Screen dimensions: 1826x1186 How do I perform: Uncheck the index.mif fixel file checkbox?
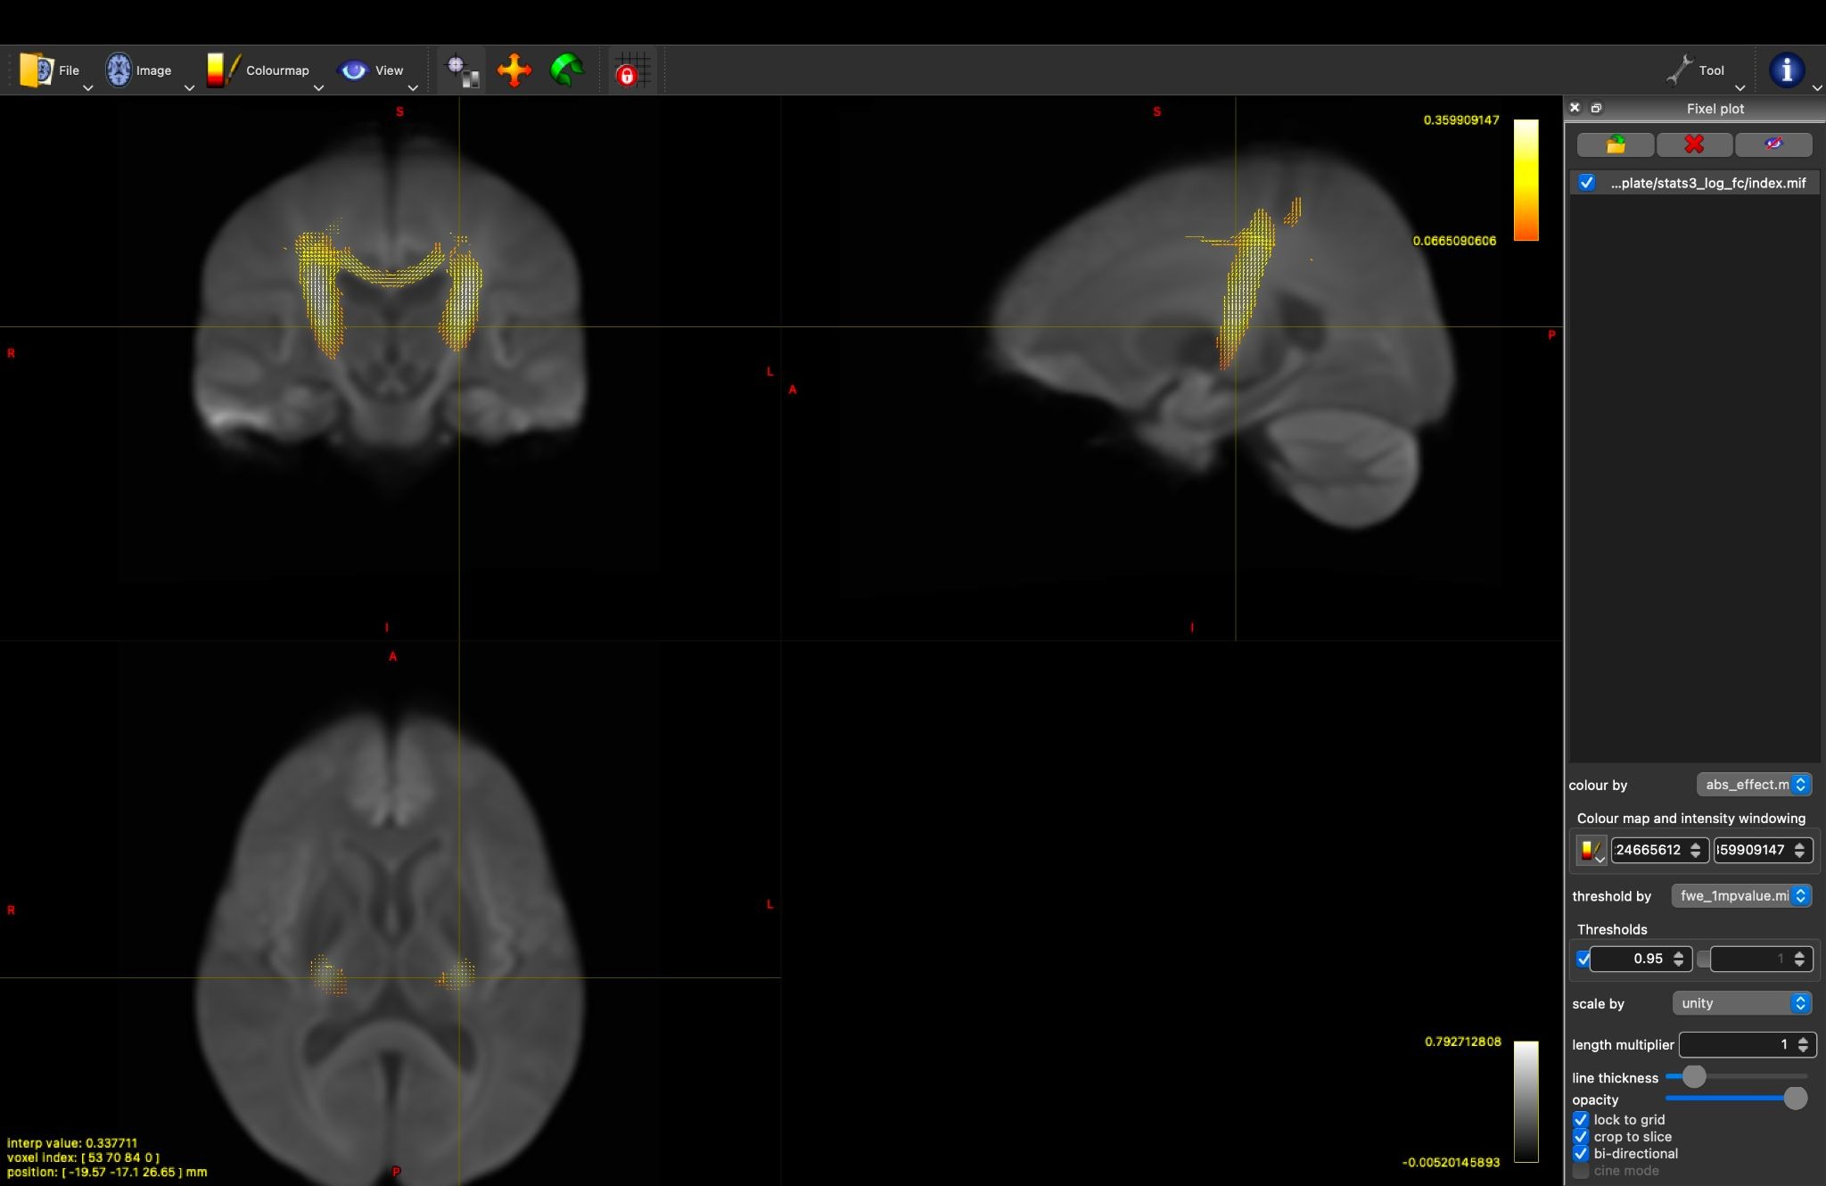(x=1587, y=183)
